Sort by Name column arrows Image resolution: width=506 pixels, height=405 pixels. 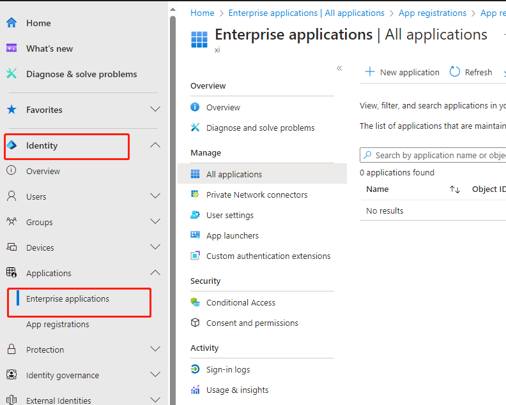(455, 189)
